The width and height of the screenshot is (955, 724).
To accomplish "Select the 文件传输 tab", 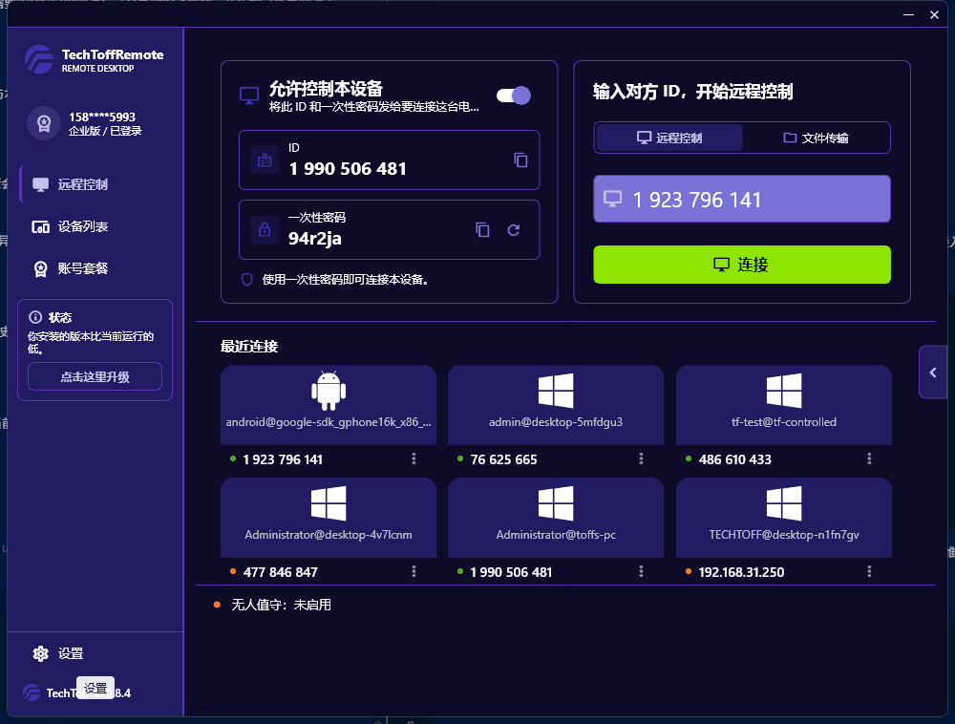I will pyautogui.click(x=816, y=138).
